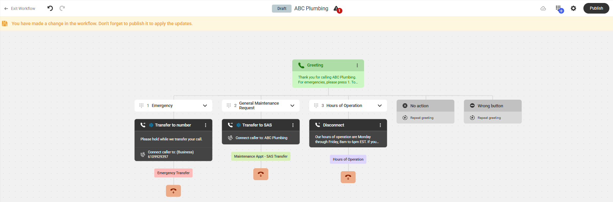613x202 pixels.
Task: Click the cloud save status icon
Action: (543, 8)
